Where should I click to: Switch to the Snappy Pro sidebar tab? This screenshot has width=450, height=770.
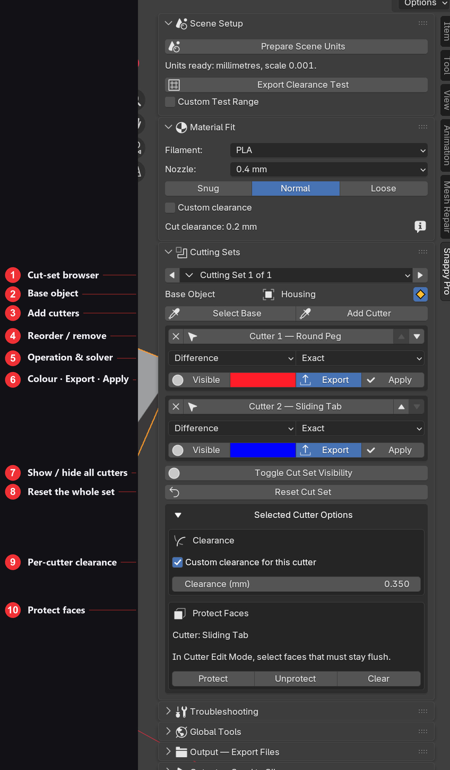click(x=446, y=271)
